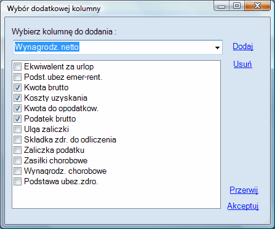
Task: Click the Wynagrodz. netto combo box field
Action: coord(118,47)
